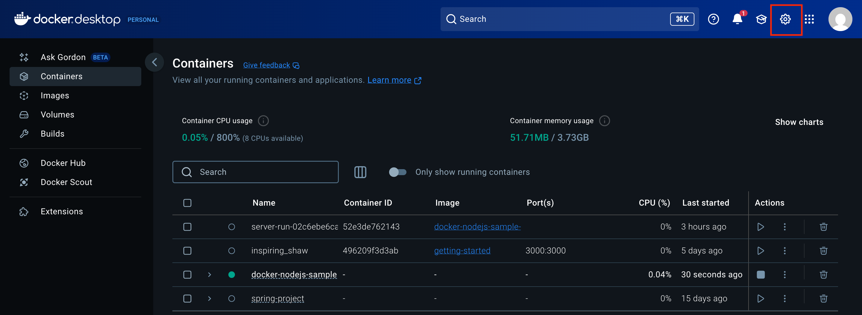Click the Give feedback link
This screenshot has height=315, width=862.
[266, 65]
